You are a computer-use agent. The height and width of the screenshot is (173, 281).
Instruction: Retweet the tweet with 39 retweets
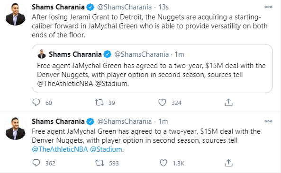[x=99, y=103]
